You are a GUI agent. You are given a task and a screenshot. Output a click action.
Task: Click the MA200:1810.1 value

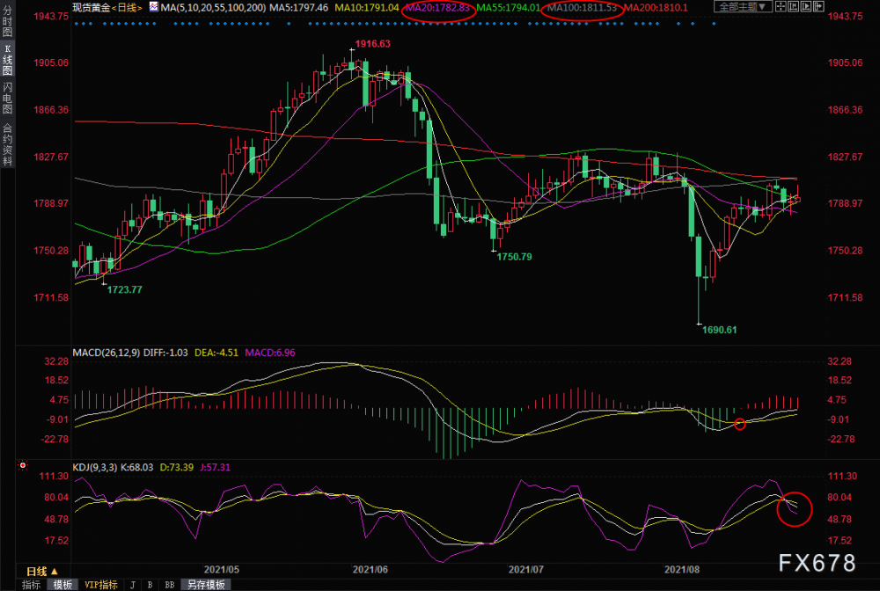click(x=656, y=7)
